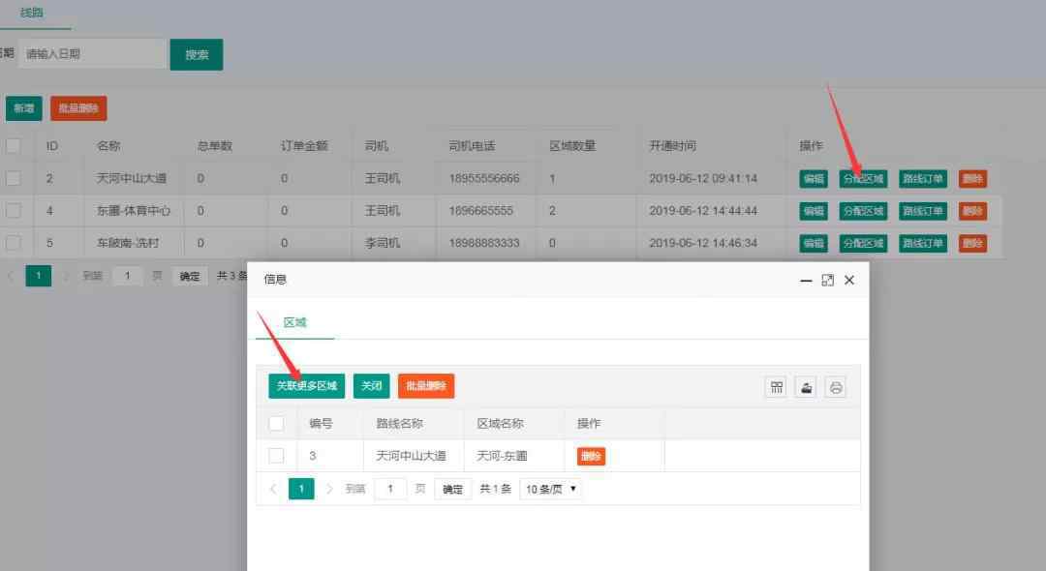This screenshot has width=1046, height=571.
Task: Go to previous page in dialog pagination
Action: coord(273,489)
